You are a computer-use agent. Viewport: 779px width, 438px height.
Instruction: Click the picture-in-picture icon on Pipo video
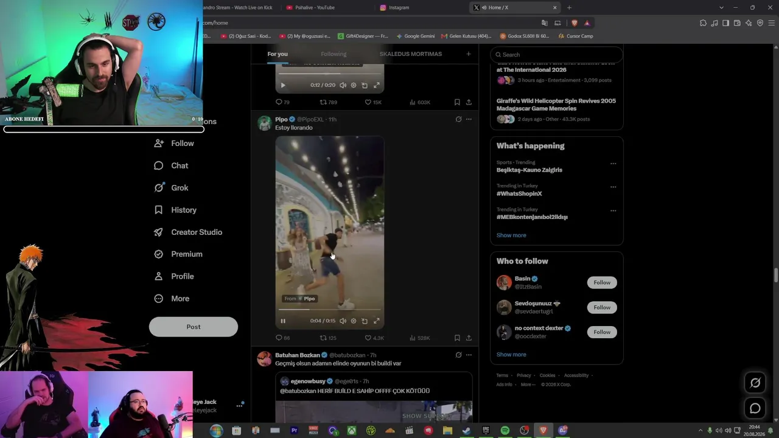365,321
